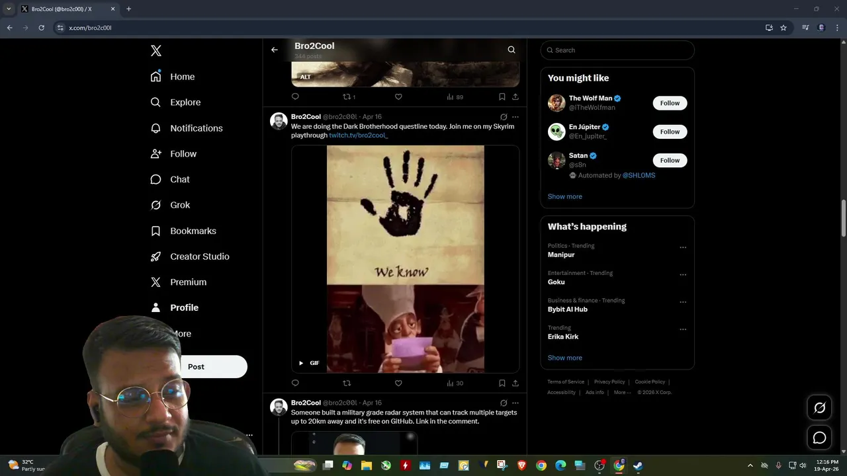Open more menu on radar system post
This screenshot has width=847, height=476.
[515, 403]
